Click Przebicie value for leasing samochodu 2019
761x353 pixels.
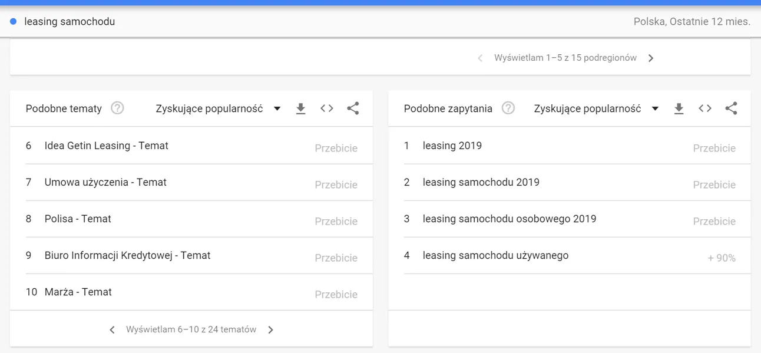714,185
